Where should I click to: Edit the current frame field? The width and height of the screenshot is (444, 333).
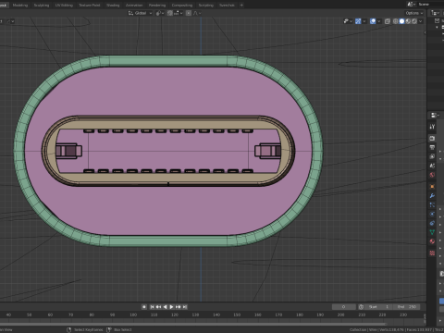(343, 307)
